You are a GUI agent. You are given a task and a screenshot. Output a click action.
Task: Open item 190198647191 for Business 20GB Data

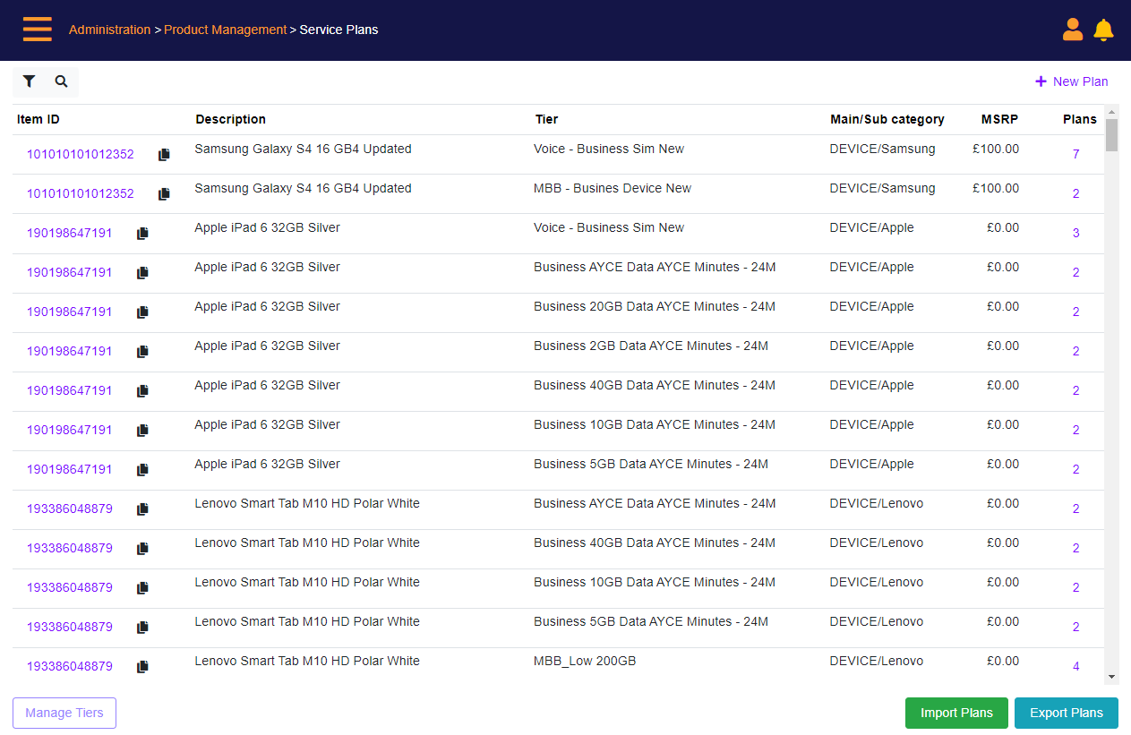(70, 312)
